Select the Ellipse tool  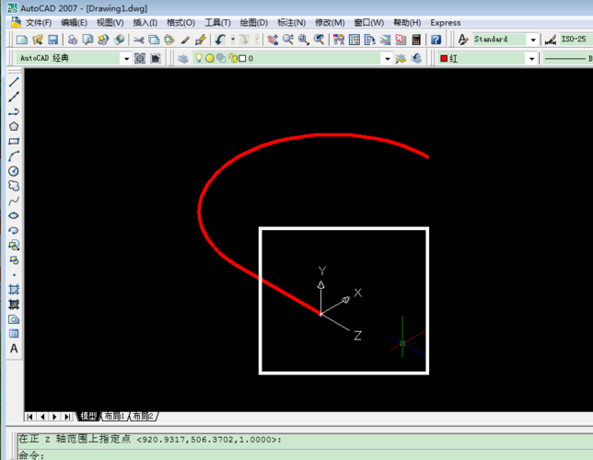pos(14,215)
